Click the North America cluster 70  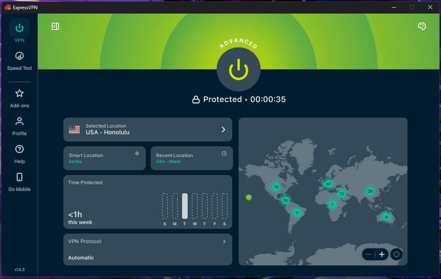coord(276,187)
